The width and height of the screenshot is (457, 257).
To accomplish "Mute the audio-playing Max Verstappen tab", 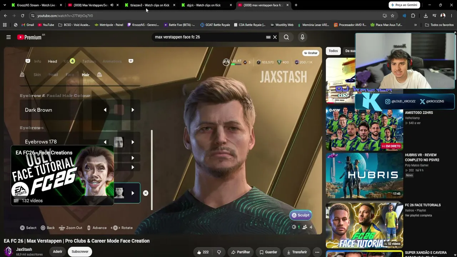I will pos(112,5).
